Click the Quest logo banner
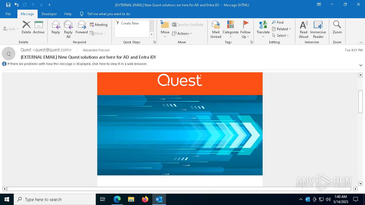Image resolution: width=365 pixels, height=205 pixels. tap(180, 83)
